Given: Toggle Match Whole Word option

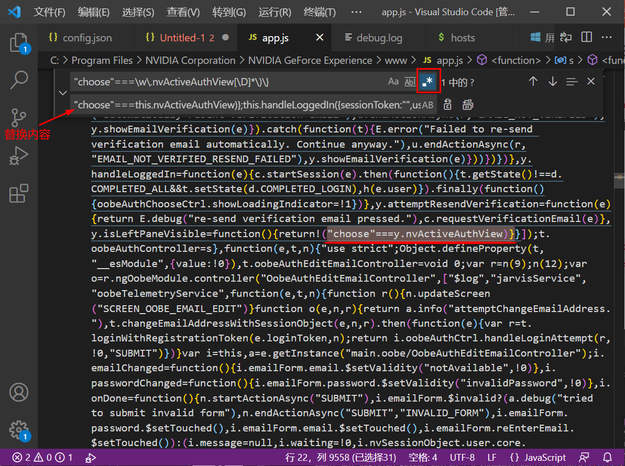Looking at the screenshot, I should (410, 82).
